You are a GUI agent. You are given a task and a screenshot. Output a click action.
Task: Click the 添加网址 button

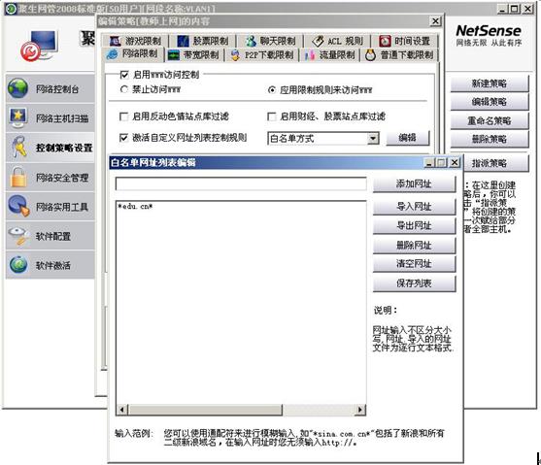[x=414, y=183]
